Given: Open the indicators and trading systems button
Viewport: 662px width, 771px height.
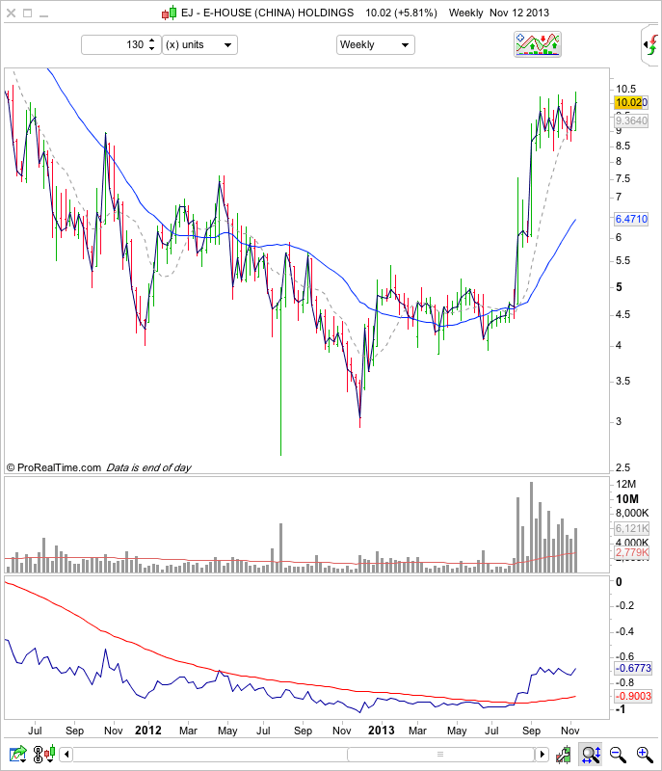Looking at the screenshot, I should [537, 44].
